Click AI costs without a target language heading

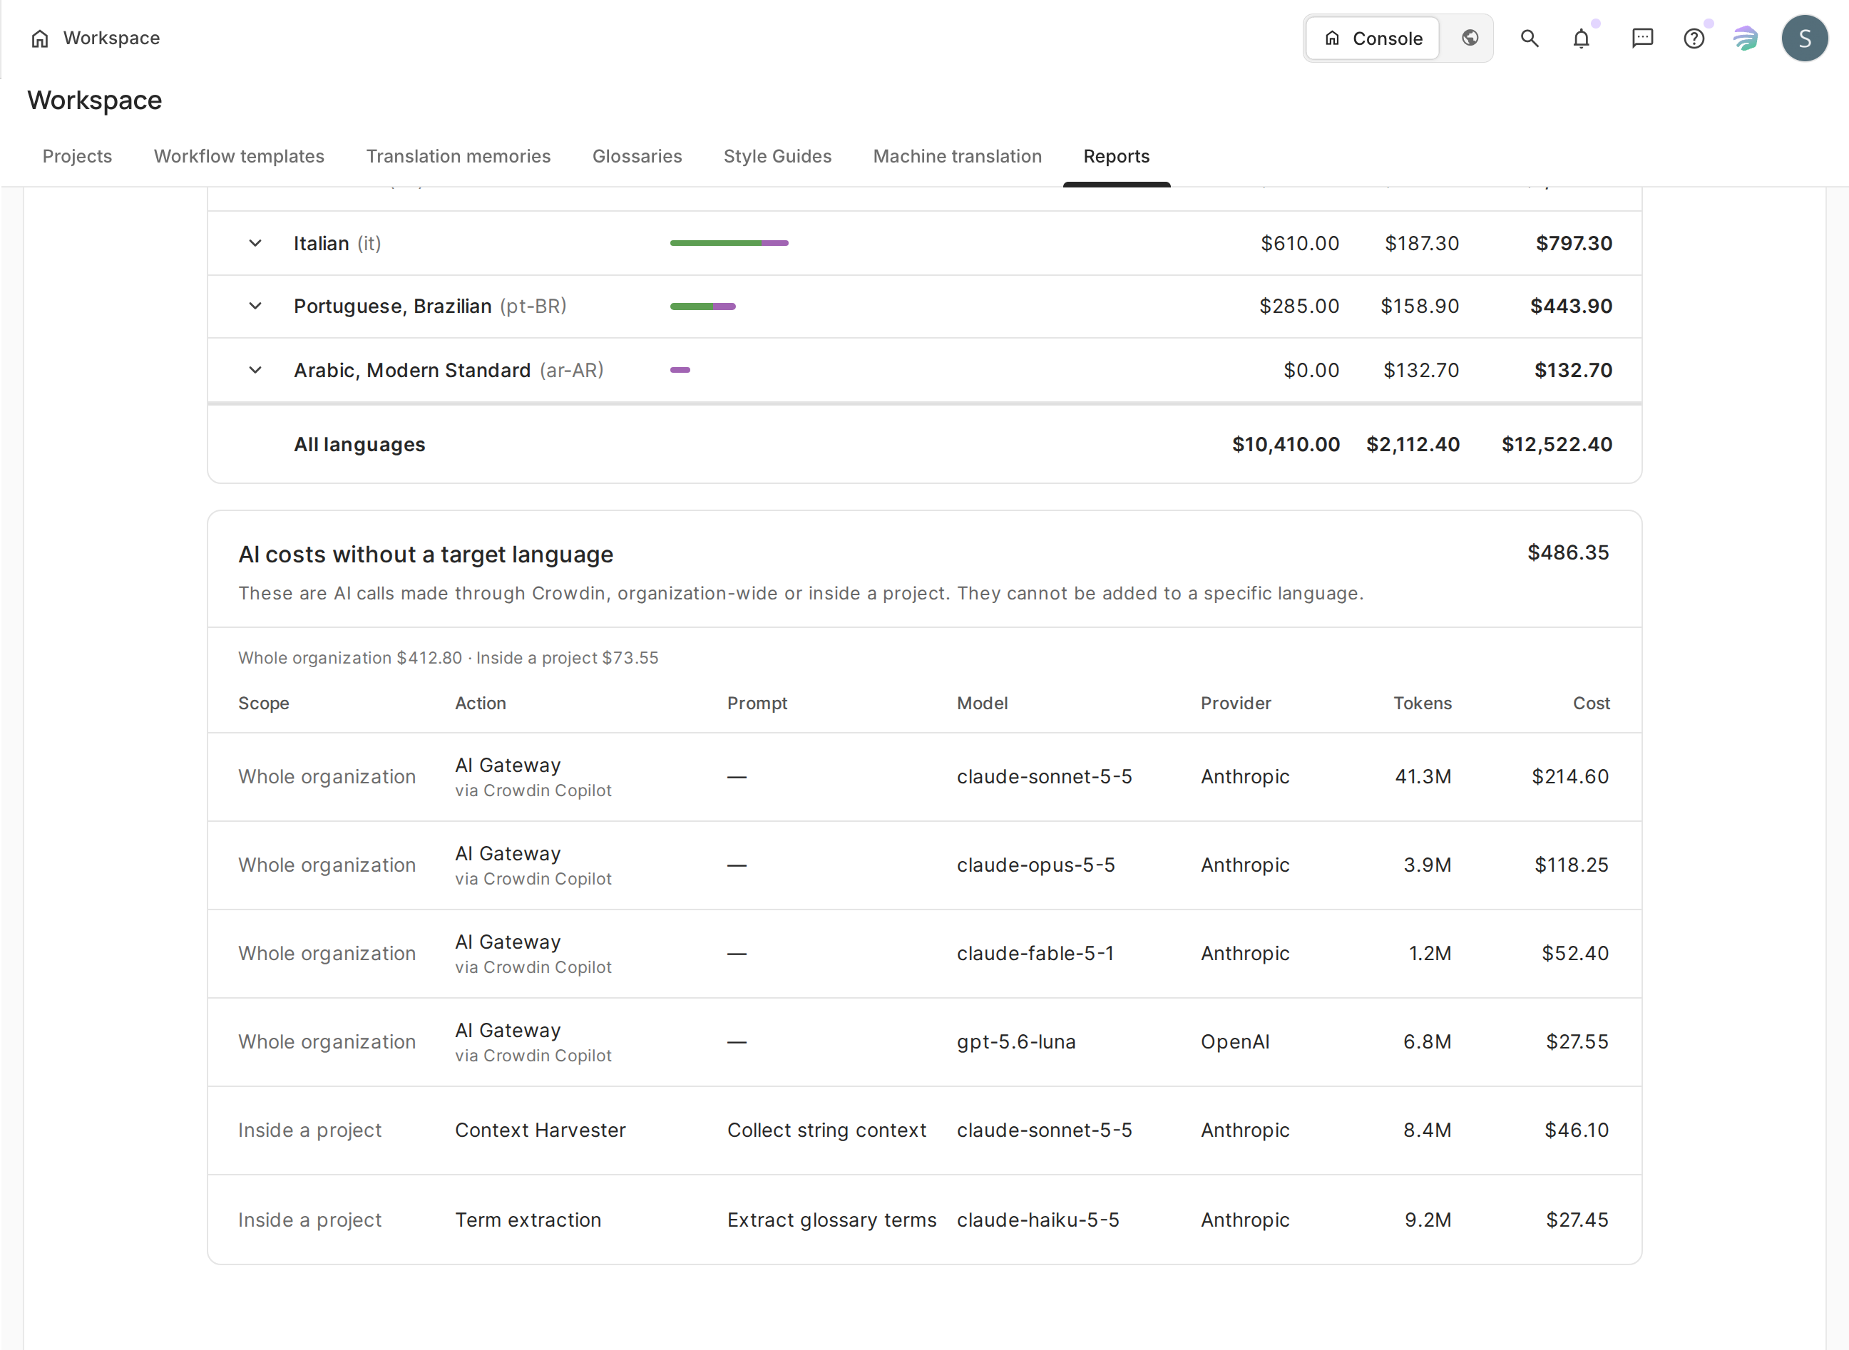click(426, 555)
